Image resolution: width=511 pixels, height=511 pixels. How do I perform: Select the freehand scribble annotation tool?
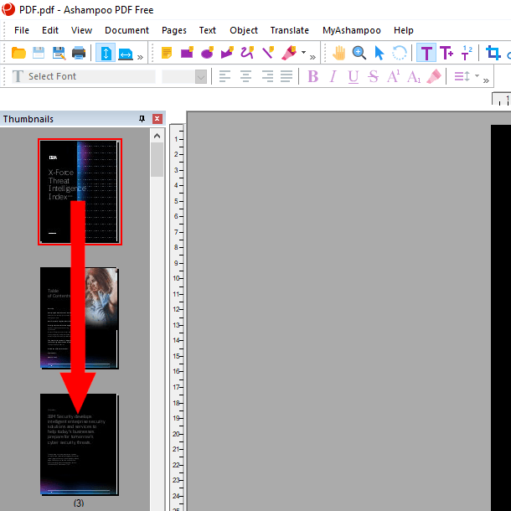point(247,52)
